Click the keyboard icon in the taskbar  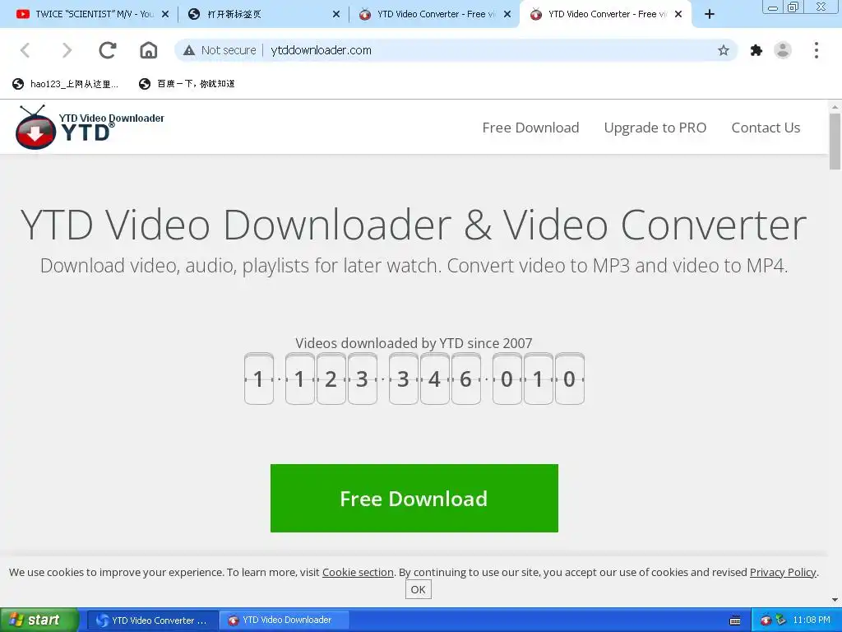[x=735, y=620]
